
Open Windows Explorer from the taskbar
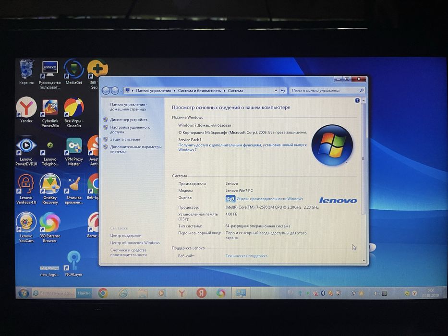(x=143, y=293)
